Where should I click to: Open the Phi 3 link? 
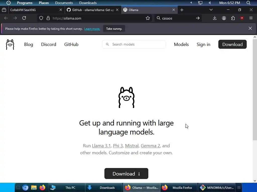(x=118, y=146)
